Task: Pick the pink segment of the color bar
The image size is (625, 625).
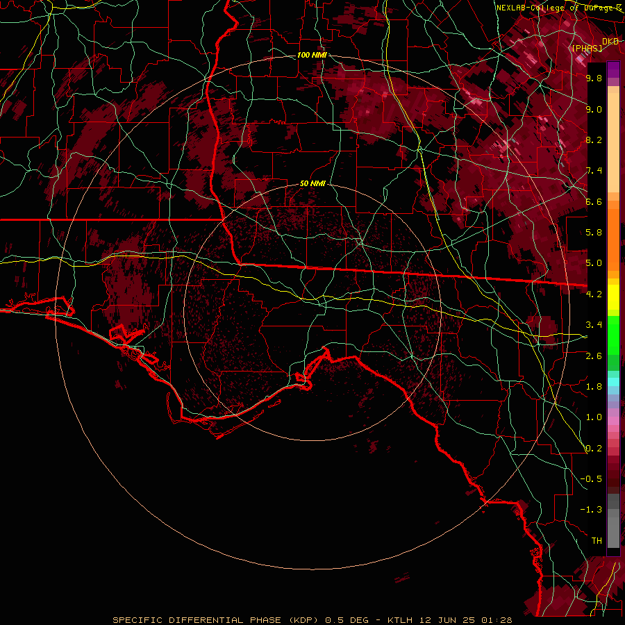Action: (x=613, y=421)
